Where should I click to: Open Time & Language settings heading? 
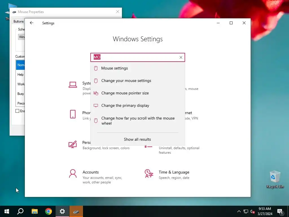point(174,172)
